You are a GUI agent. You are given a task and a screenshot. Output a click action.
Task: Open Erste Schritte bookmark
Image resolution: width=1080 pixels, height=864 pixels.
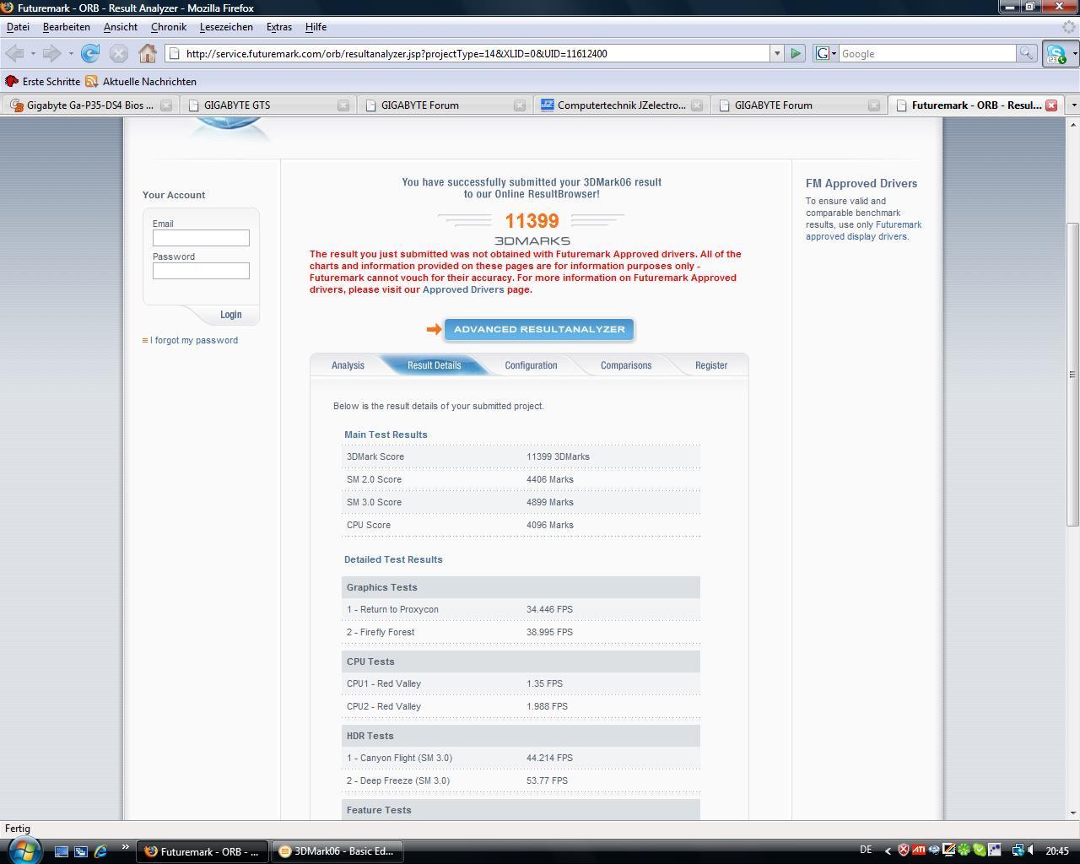click(x=42, y=81)
